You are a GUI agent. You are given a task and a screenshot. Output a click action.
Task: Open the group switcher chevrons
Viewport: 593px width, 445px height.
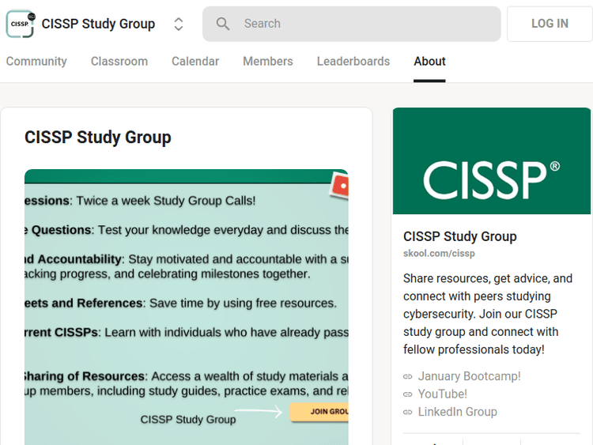click(x=179, y=24)
